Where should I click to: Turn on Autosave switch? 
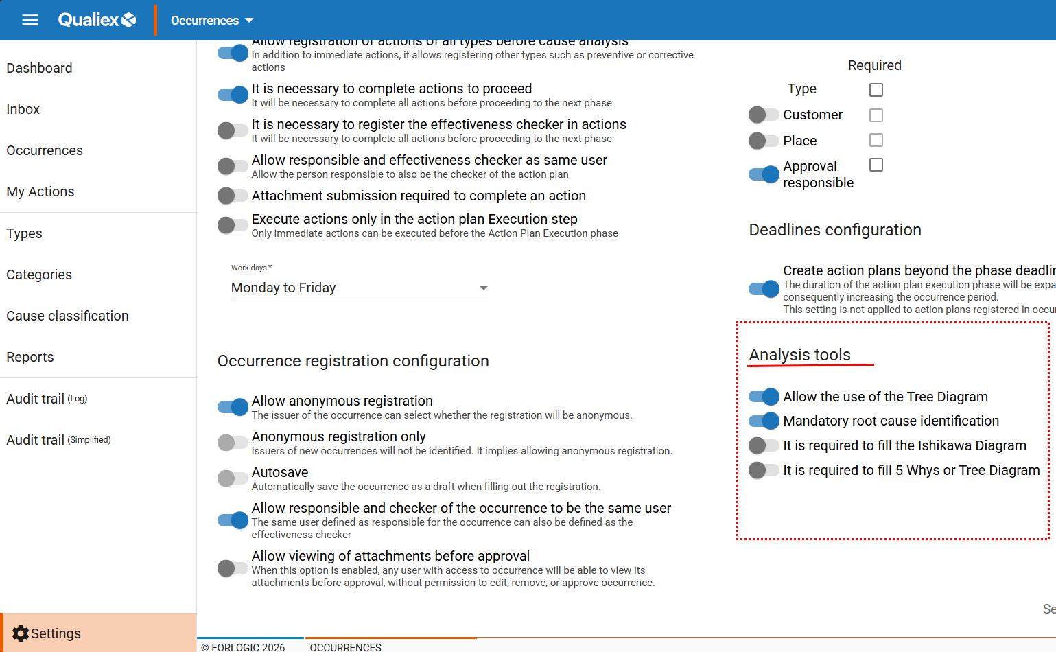coord(232,478)
